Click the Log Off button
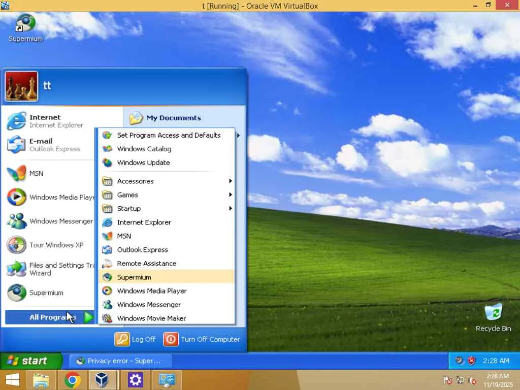520x390 pixels. pyautogui.click(x=135, y=339)
